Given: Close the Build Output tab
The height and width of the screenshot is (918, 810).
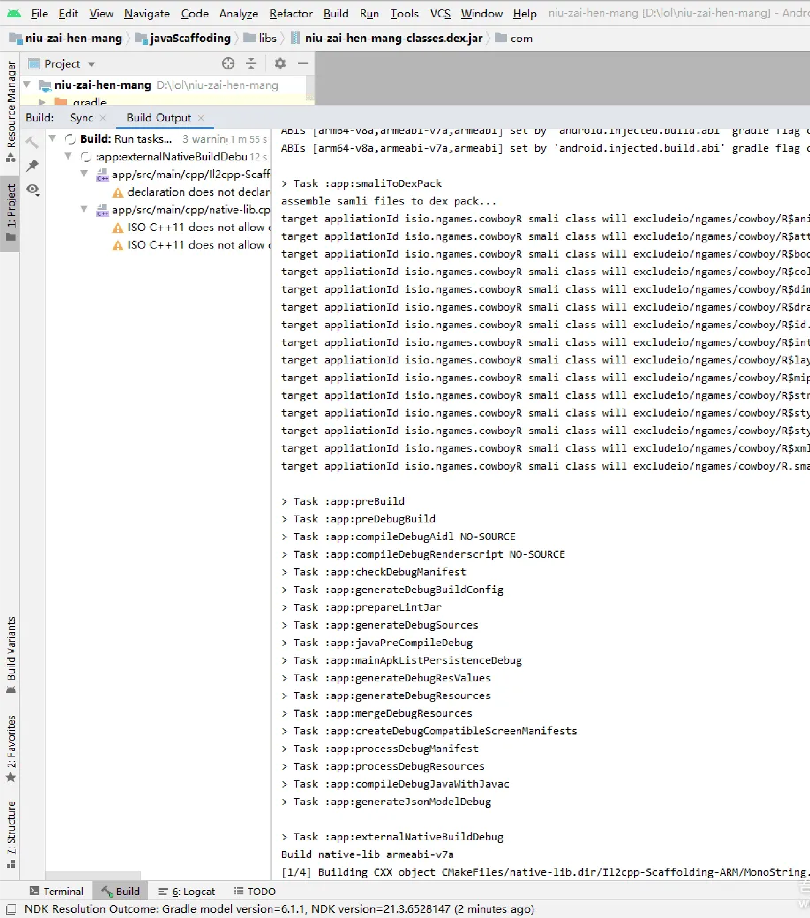Looking at the screenshot, I should point(201,118).
